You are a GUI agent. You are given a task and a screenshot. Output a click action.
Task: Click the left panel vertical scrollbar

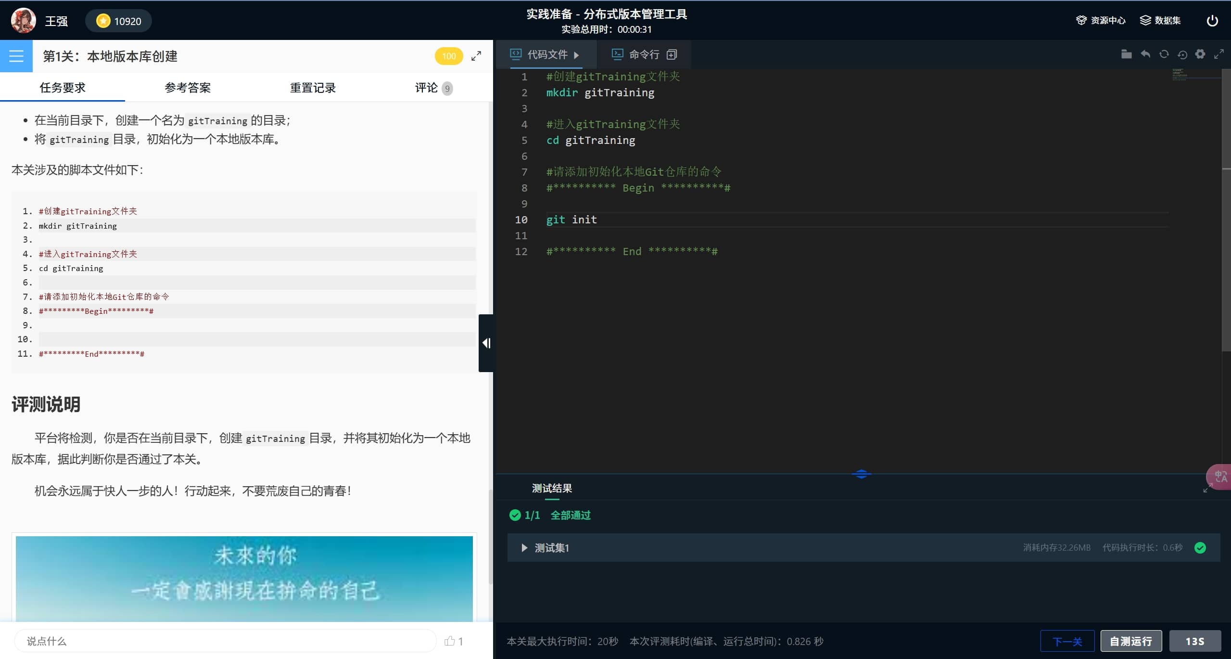click(x=490, y=537)
